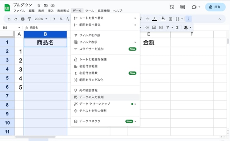Image resolution: width=230 pixels, height=141 pixels.
Task: Open the borders tool
Action: [171, 19]
